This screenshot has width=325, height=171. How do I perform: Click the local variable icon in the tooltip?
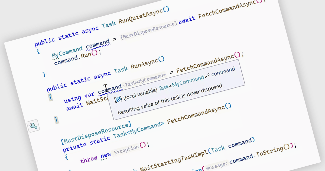tap(118, 99)
